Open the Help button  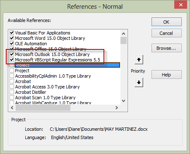coord(166,75)
